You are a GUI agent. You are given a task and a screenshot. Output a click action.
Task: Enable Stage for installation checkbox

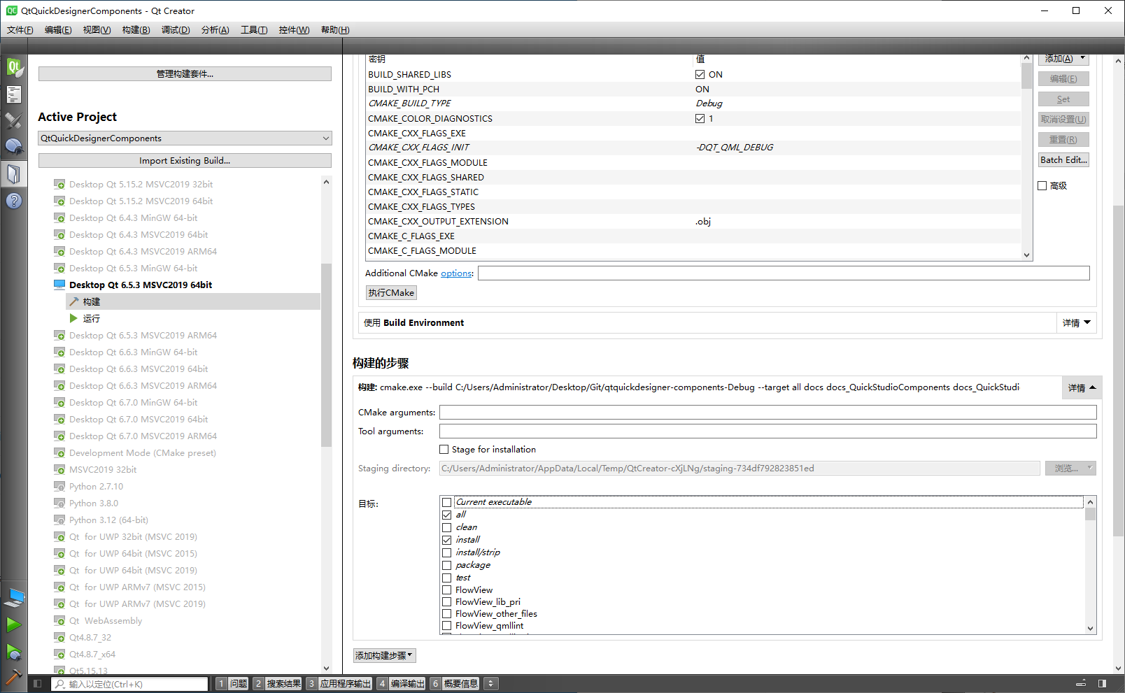[444, 450]
